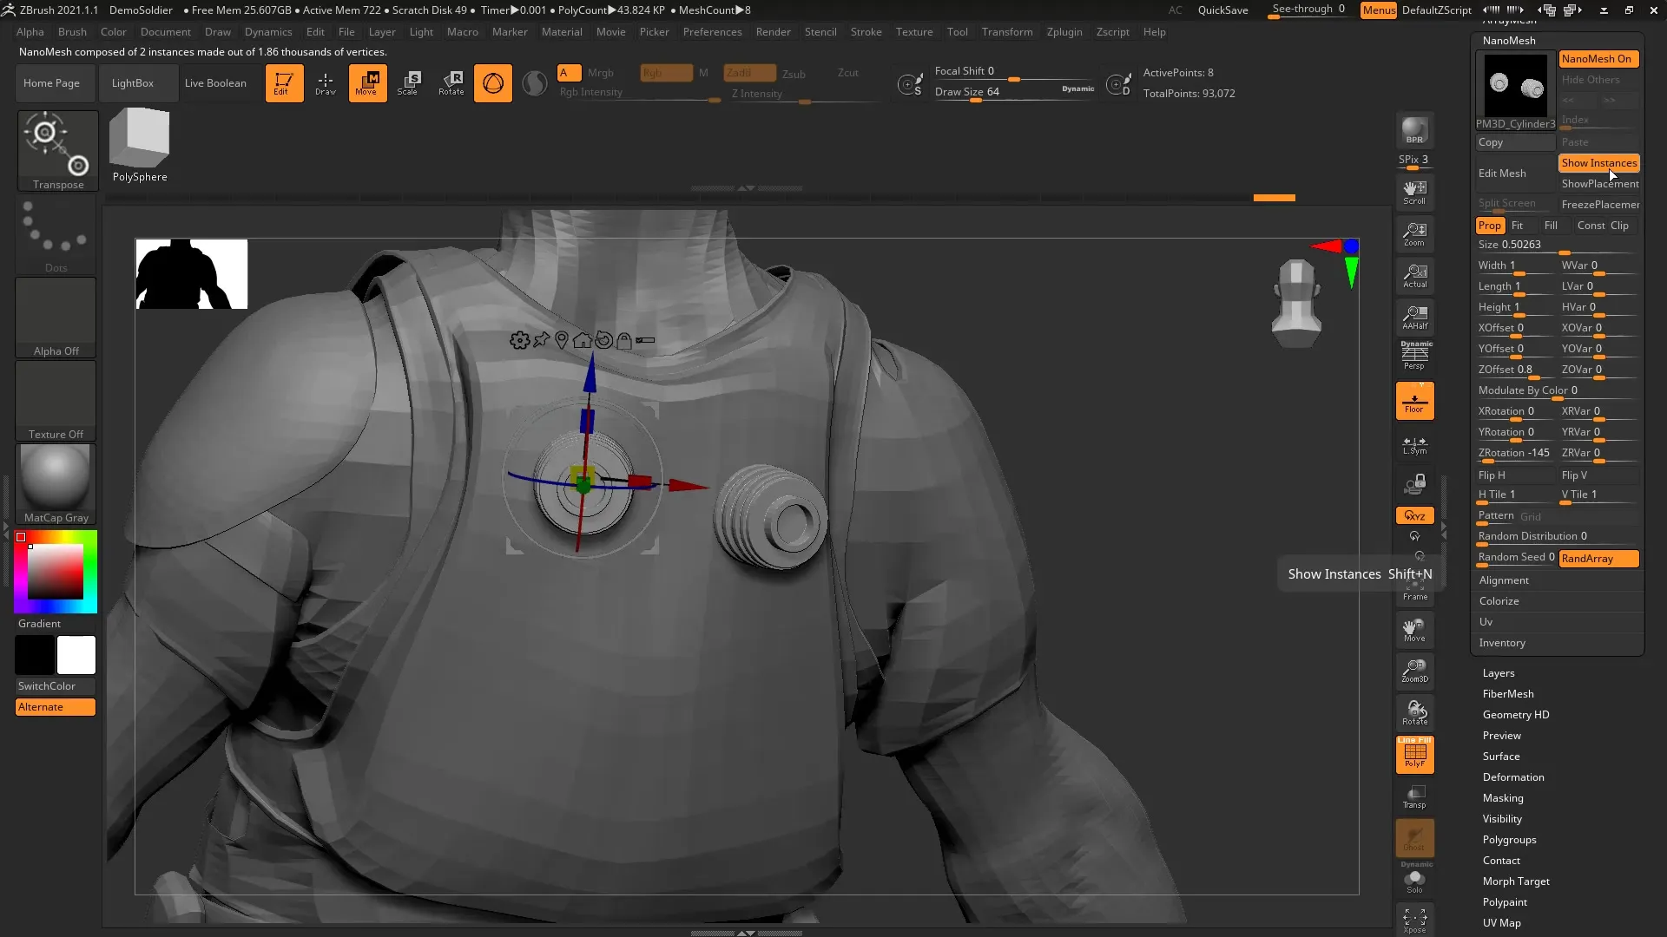
Task: Click the BPR render icon
Action: coord(1414,130)
